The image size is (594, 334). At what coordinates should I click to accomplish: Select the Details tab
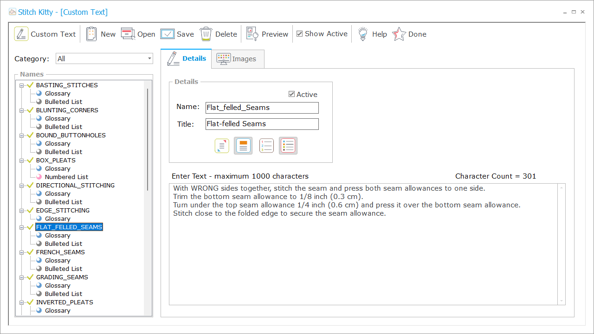tap(187, 58)
